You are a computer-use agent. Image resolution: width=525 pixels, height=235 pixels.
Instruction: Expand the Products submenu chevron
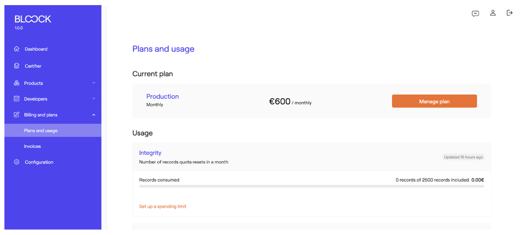point(94,83)
